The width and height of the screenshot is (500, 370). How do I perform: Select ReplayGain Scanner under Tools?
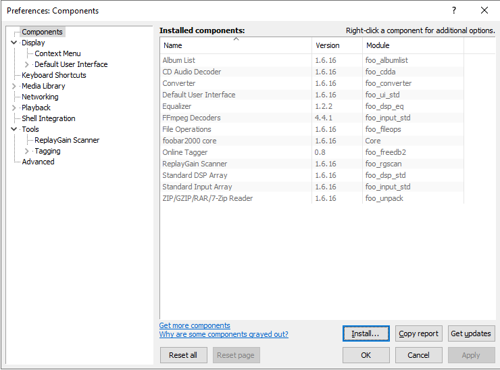coord(67,140)
